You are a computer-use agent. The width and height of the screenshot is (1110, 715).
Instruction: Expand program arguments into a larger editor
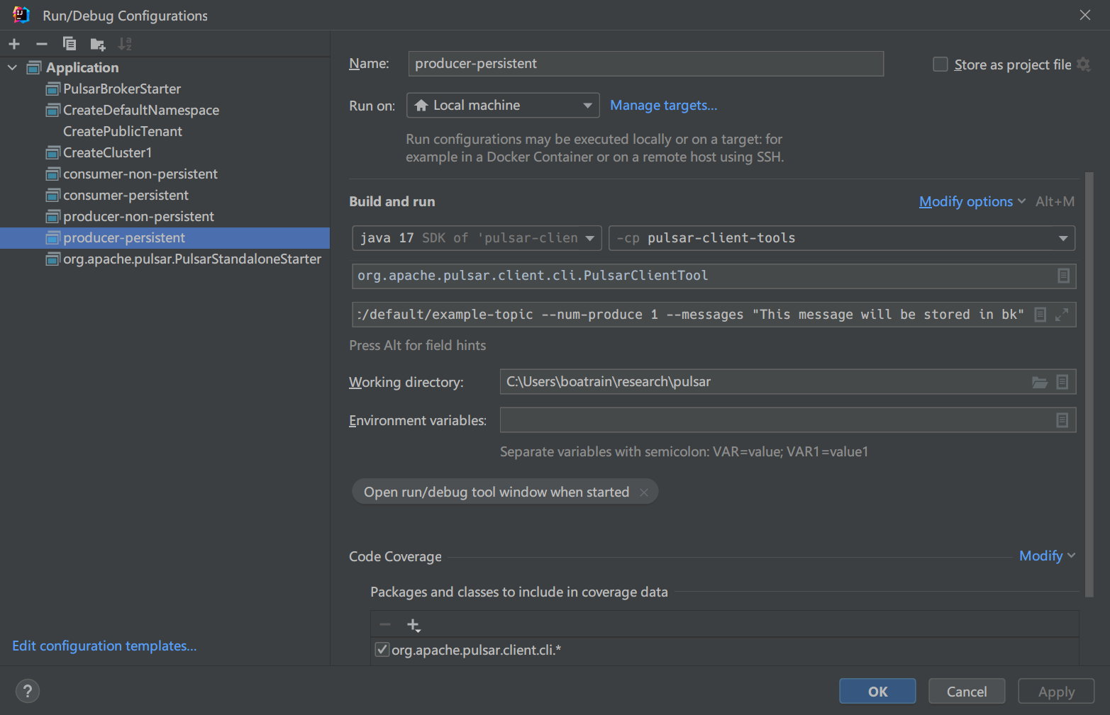click(x=1062, y=314)
